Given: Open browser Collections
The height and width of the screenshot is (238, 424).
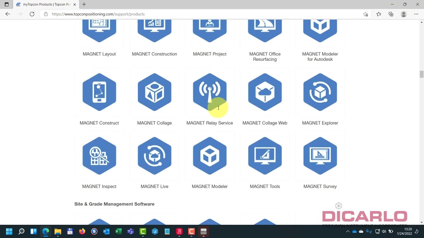Looking at the screenshot, I should pyautogui.click(x=391, y=14).
